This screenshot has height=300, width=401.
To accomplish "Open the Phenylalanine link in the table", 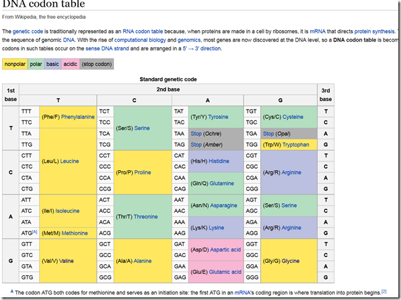I will pos(78,117).
